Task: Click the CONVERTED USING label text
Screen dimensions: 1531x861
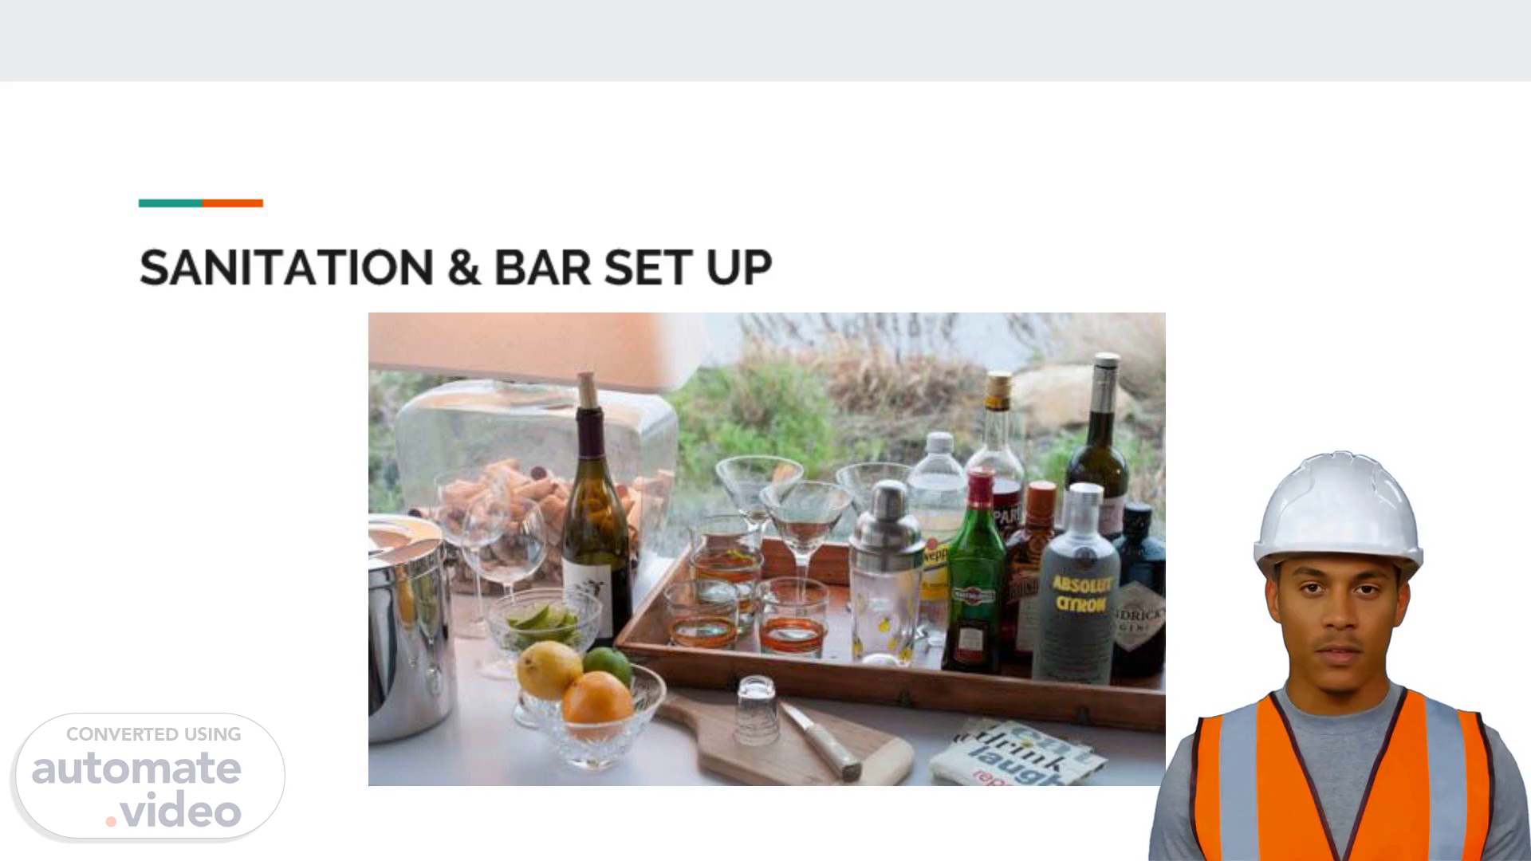Action: [x=153, y=734]
